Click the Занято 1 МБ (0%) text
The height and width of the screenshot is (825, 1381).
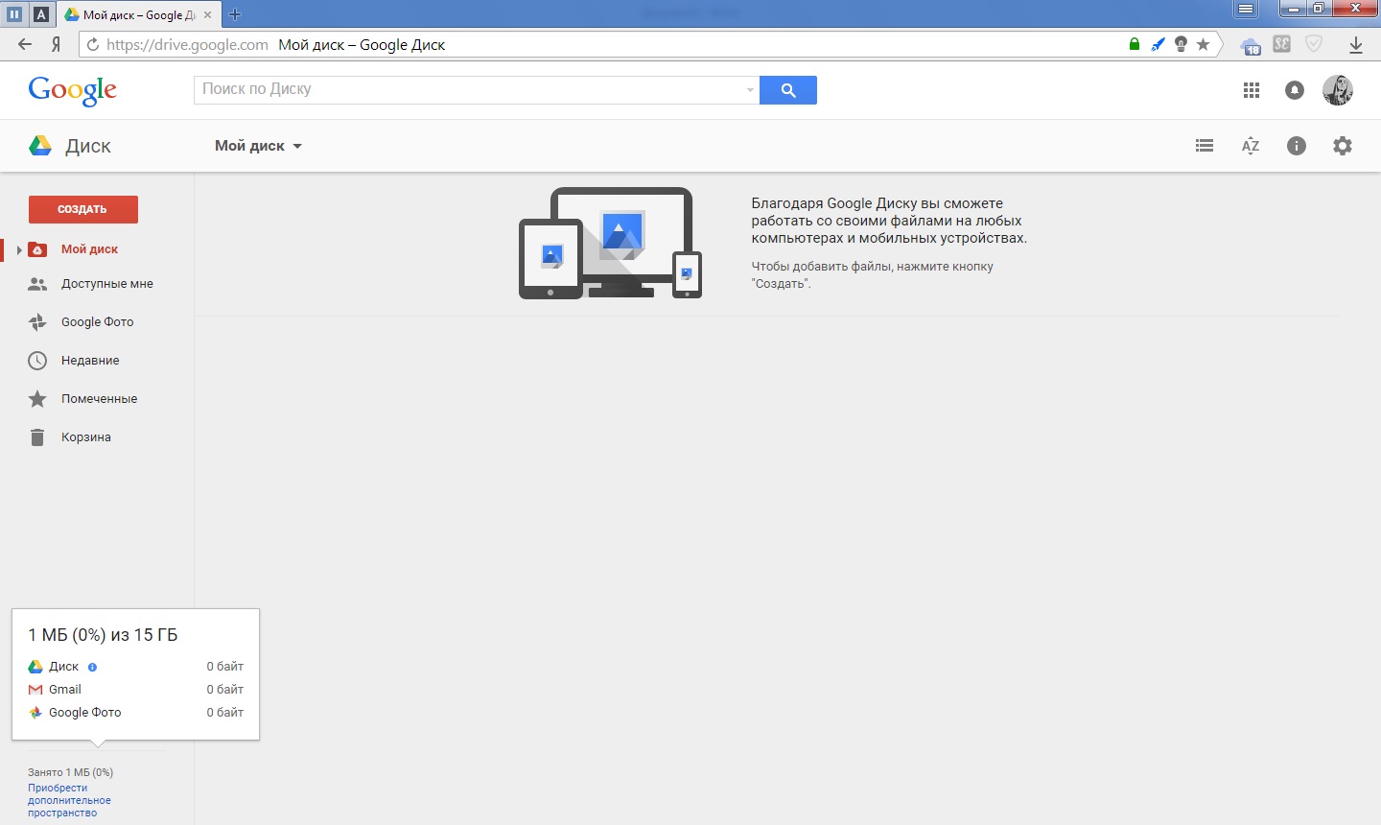pos(71,772)
